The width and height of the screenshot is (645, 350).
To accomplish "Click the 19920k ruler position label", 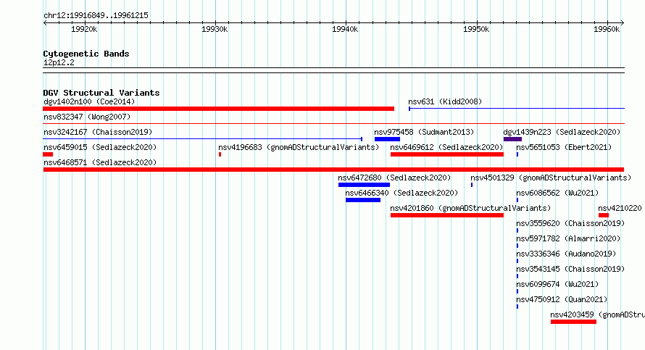I will tap(84, 29).
